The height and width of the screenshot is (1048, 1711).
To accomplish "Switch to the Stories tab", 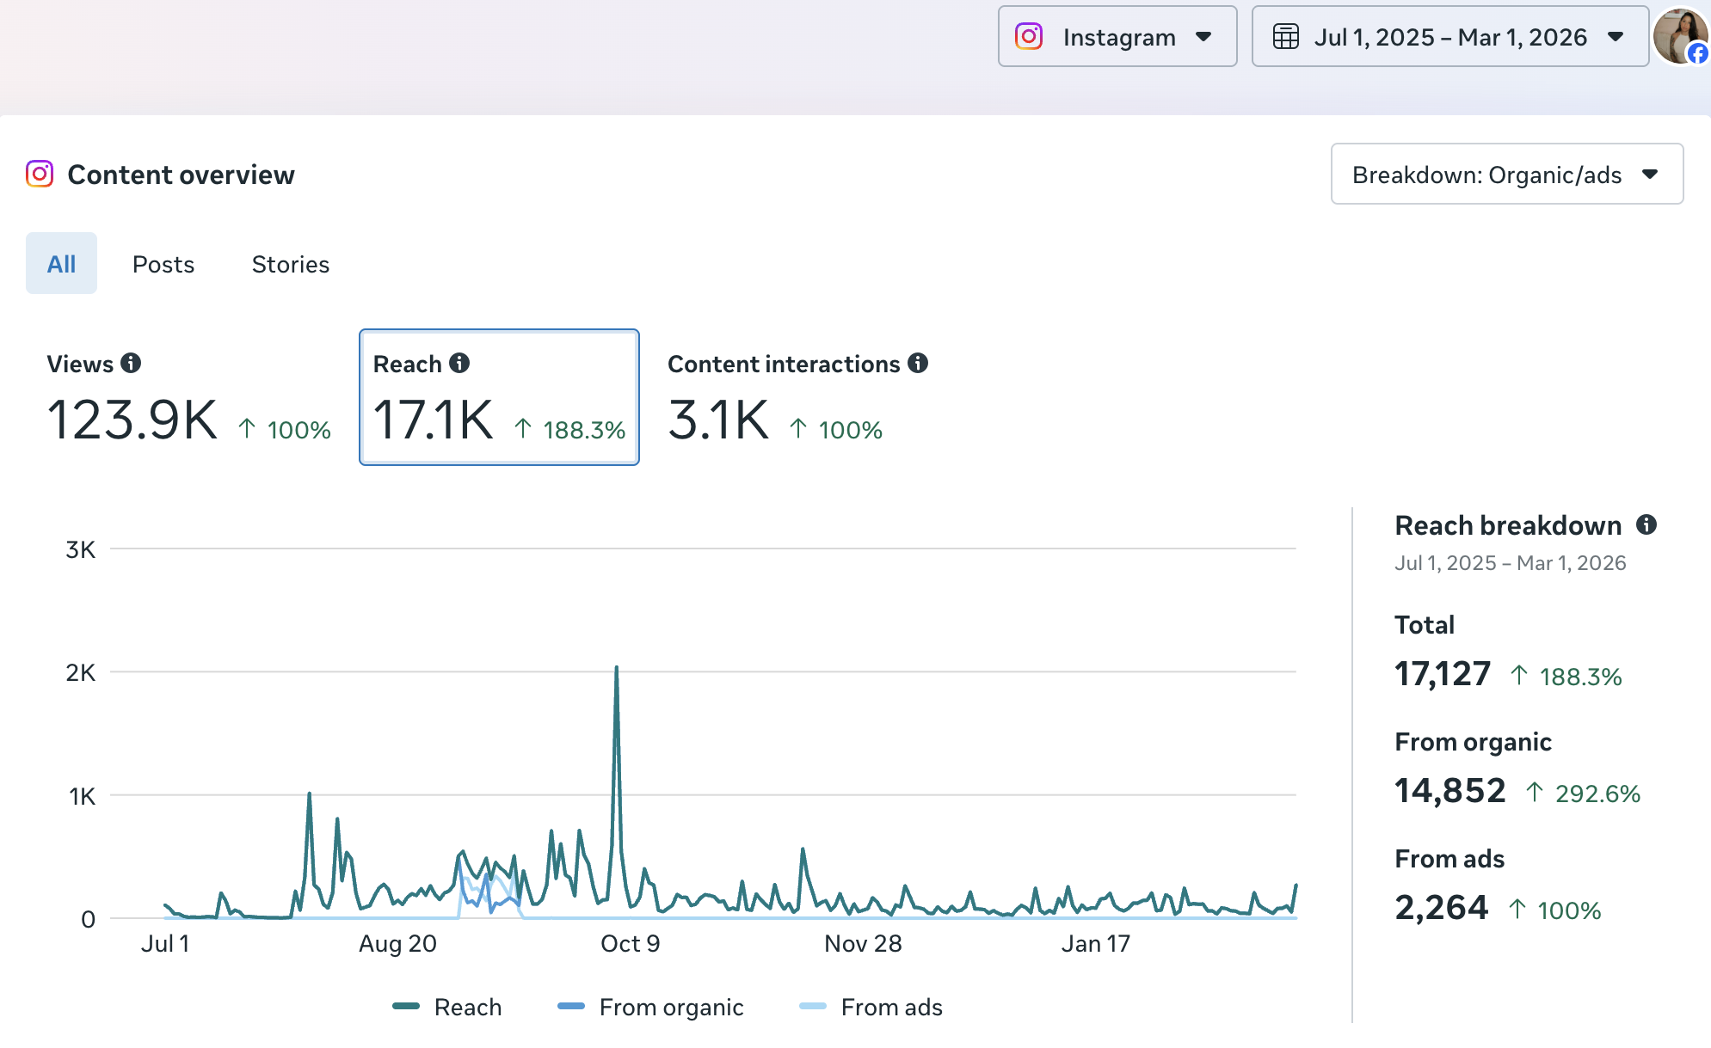I will click(x=290, y=264).
